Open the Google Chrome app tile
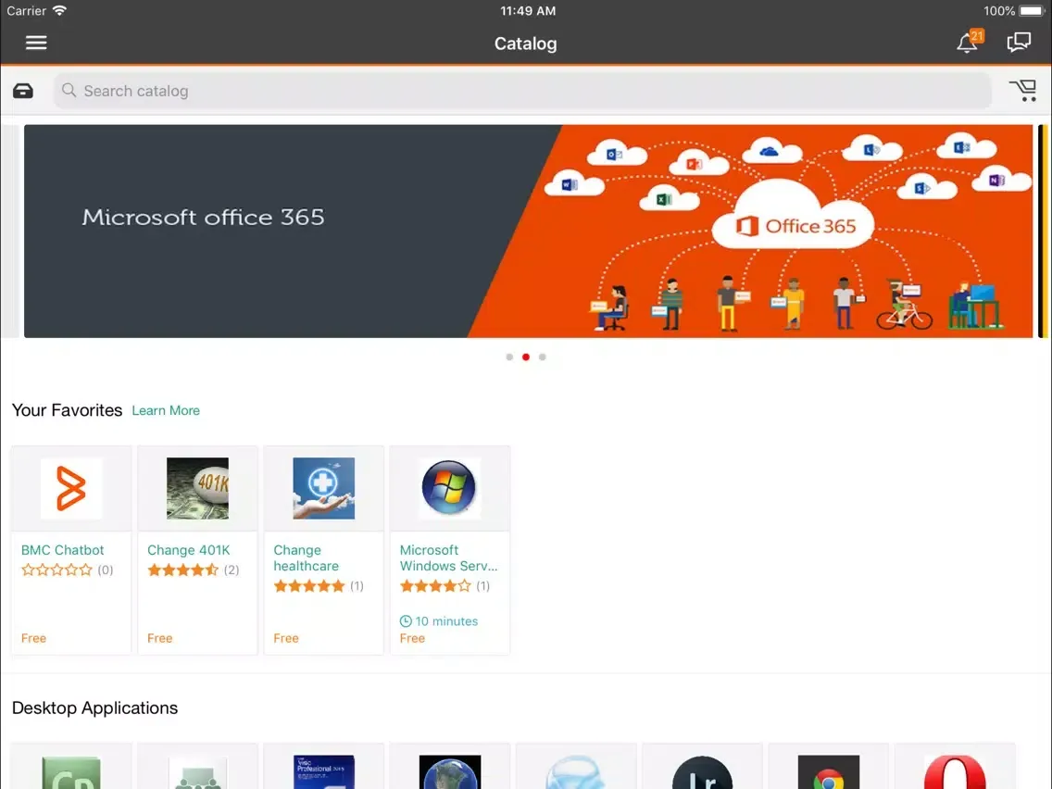Image resolution: width=1052 pixels, height=789 pixels. [x=828, y=771]
